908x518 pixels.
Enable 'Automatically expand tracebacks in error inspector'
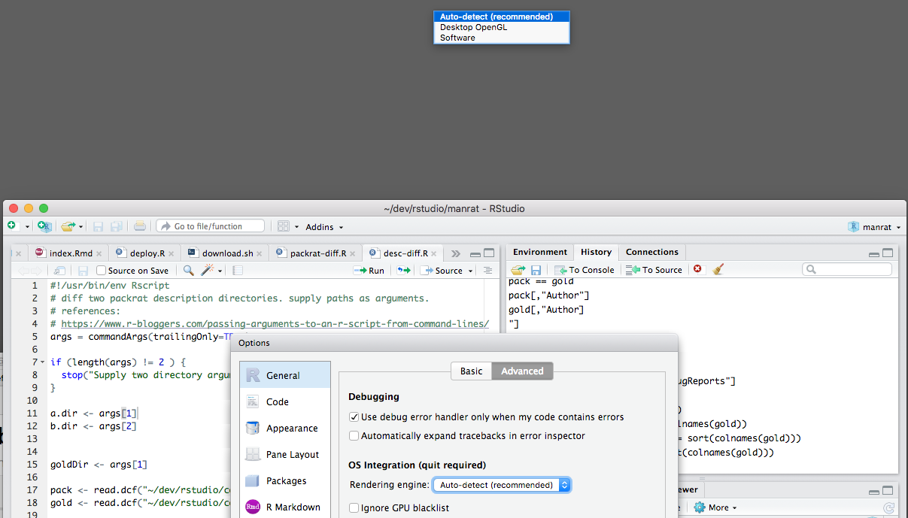tap(354, 435)
